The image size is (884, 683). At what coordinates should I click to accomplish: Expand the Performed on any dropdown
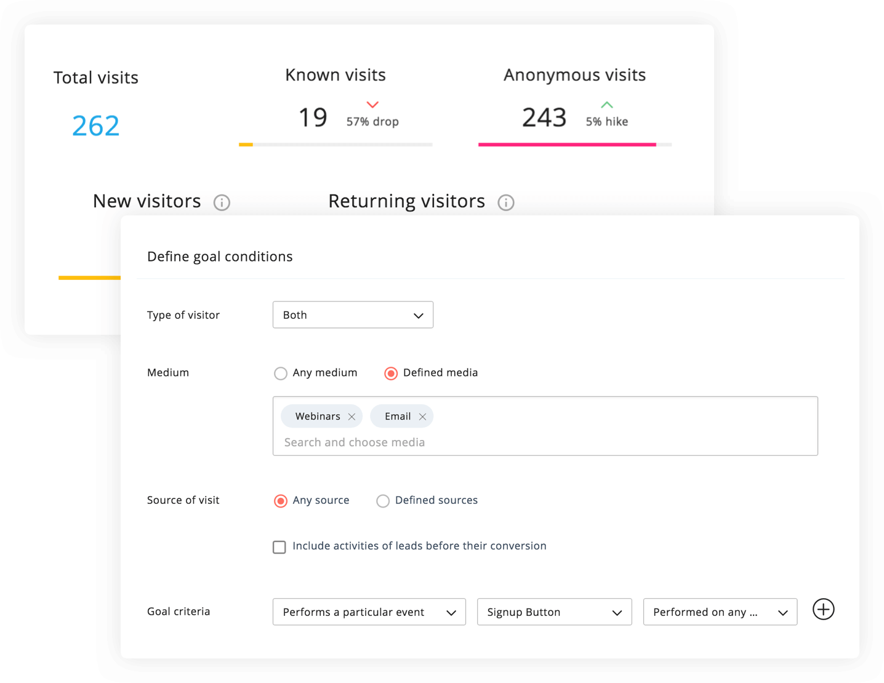pyautogui.click(x=720, y=612)
